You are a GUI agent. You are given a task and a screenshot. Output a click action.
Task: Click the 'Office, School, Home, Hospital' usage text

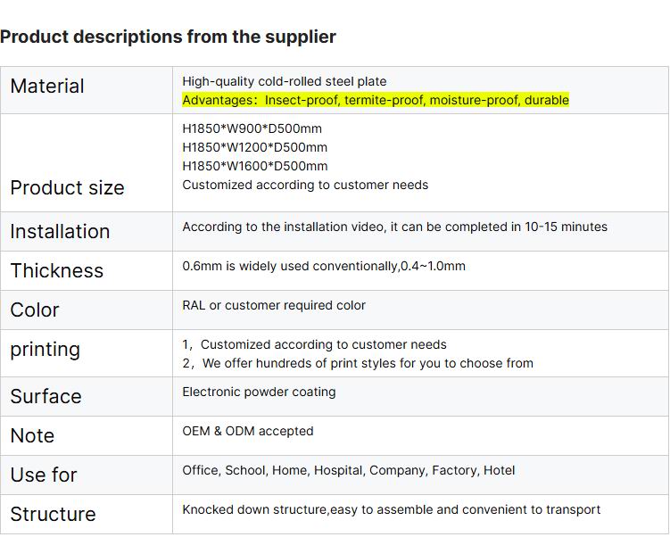349,470
